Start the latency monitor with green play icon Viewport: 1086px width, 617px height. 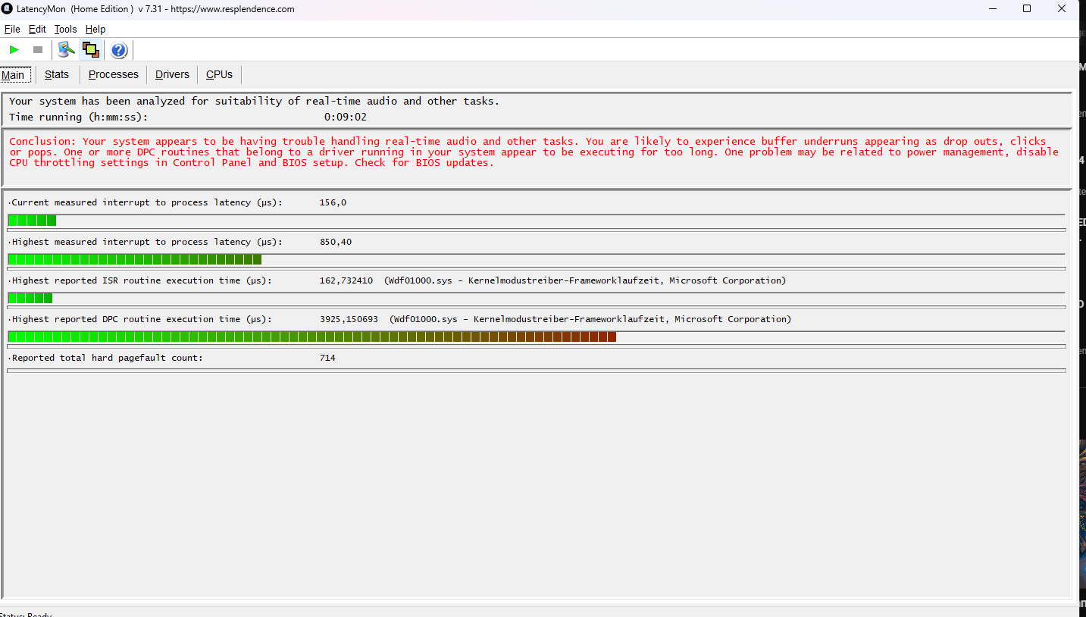(14, 50)
